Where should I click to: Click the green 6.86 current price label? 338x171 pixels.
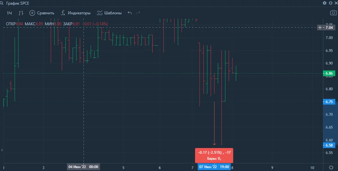pos(329,73)
